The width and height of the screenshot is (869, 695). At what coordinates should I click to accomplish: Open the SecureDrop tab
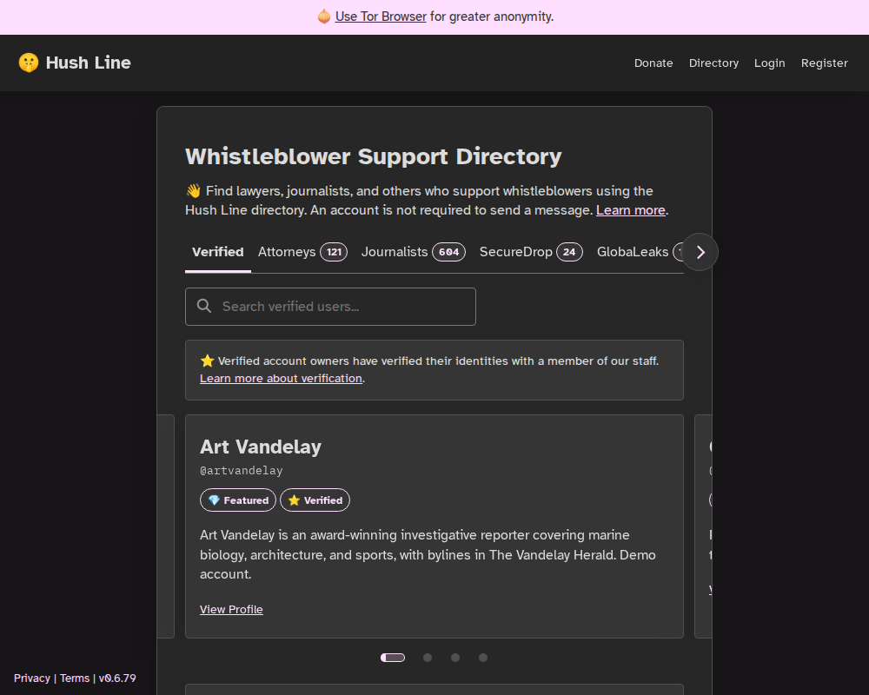531,252
